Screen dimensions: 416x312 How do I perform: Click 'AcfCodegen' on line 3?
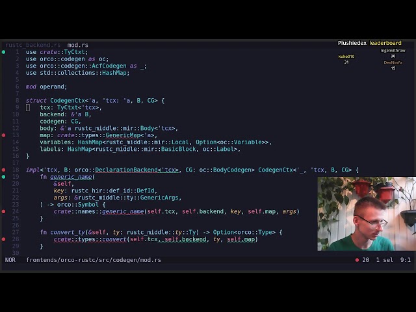(109, 66)
